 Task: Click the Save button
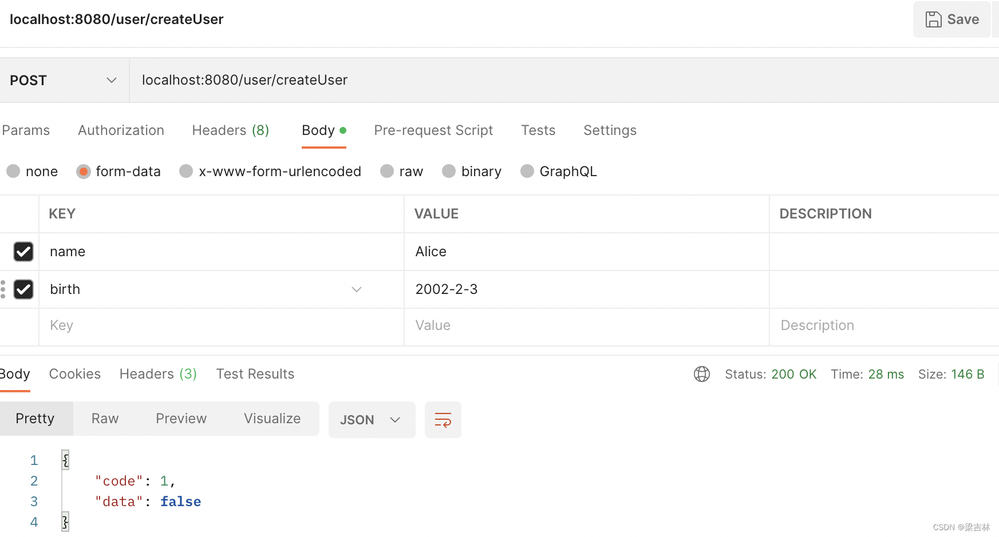pos(951,19)
